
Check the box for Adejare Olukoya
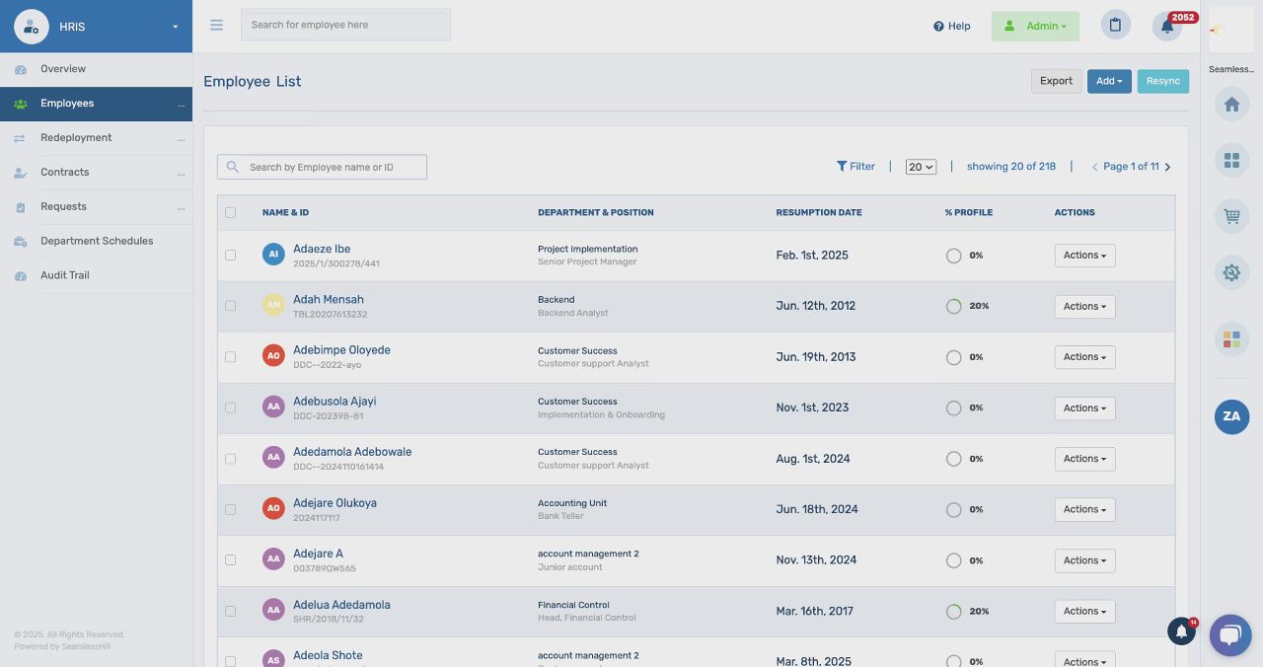pyautogui.click(x=230, y=509)
